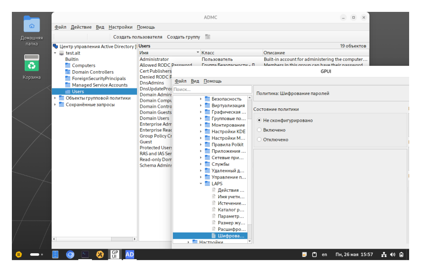Select the Не сконфигурировано radio button
The image size is (421, 272).
click(x=259, y=120)
